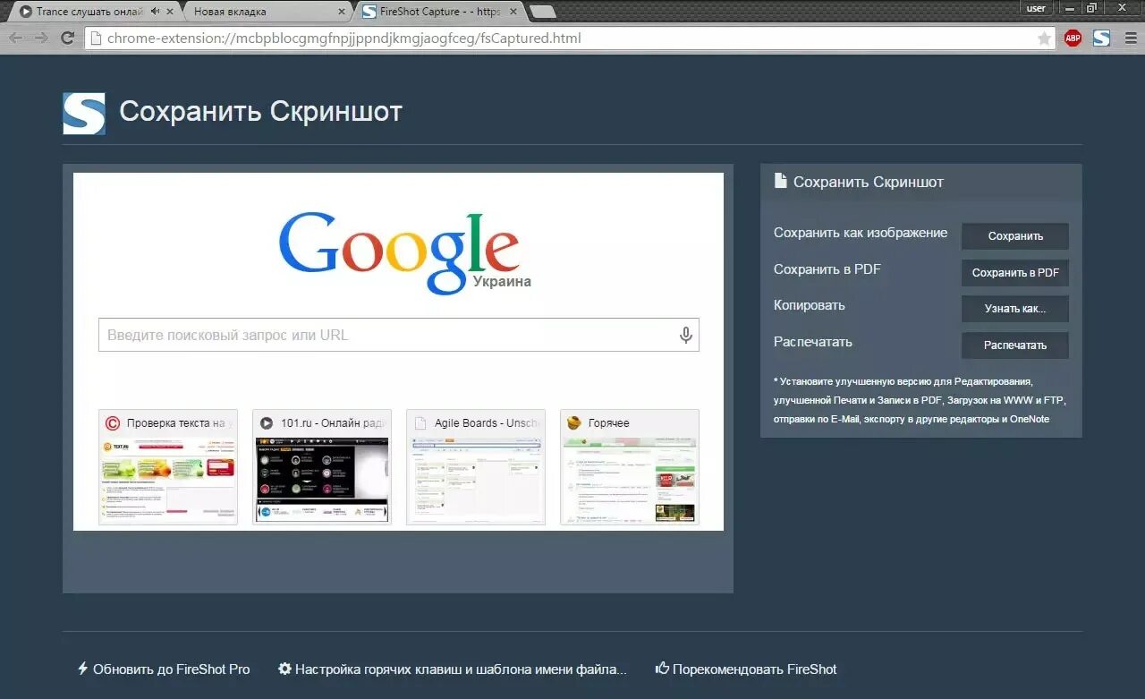
Task: Click the Сохранить как изображение label
Action: coord(861,233)
